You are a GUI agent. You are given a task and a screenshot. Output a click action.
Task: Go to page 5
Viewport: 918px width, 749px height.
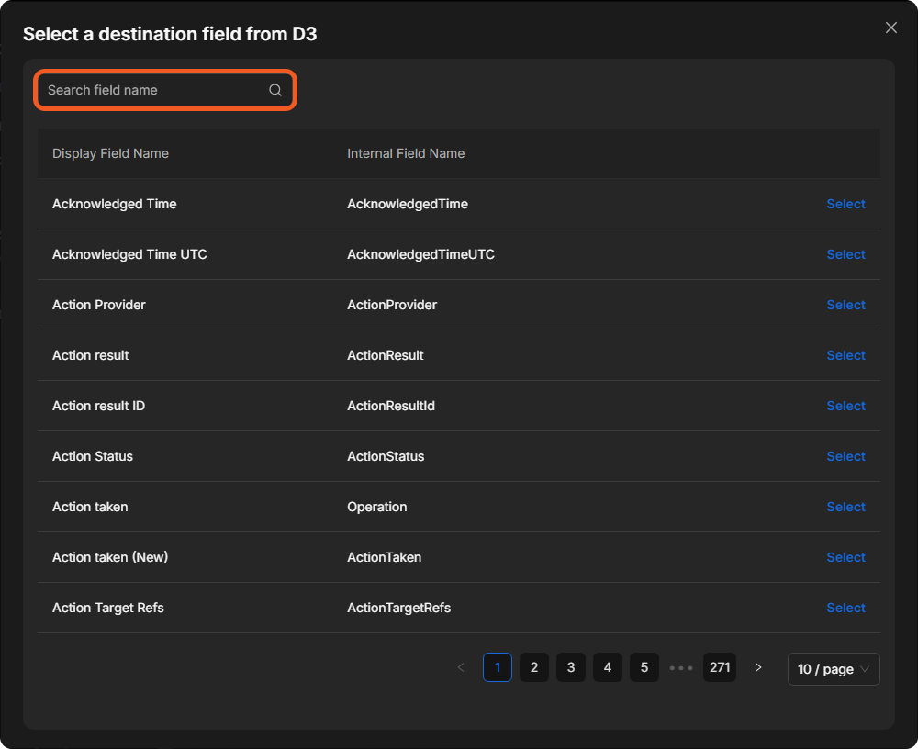[644, 667]
